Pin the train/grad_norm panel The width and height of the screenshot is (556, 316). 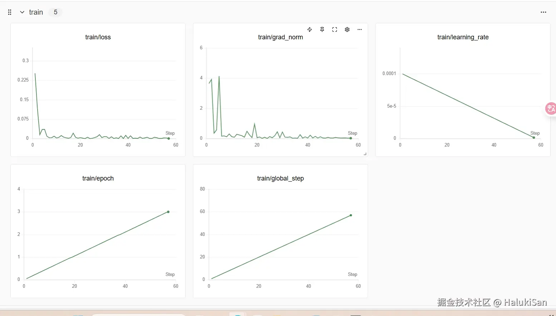[322, 30]
